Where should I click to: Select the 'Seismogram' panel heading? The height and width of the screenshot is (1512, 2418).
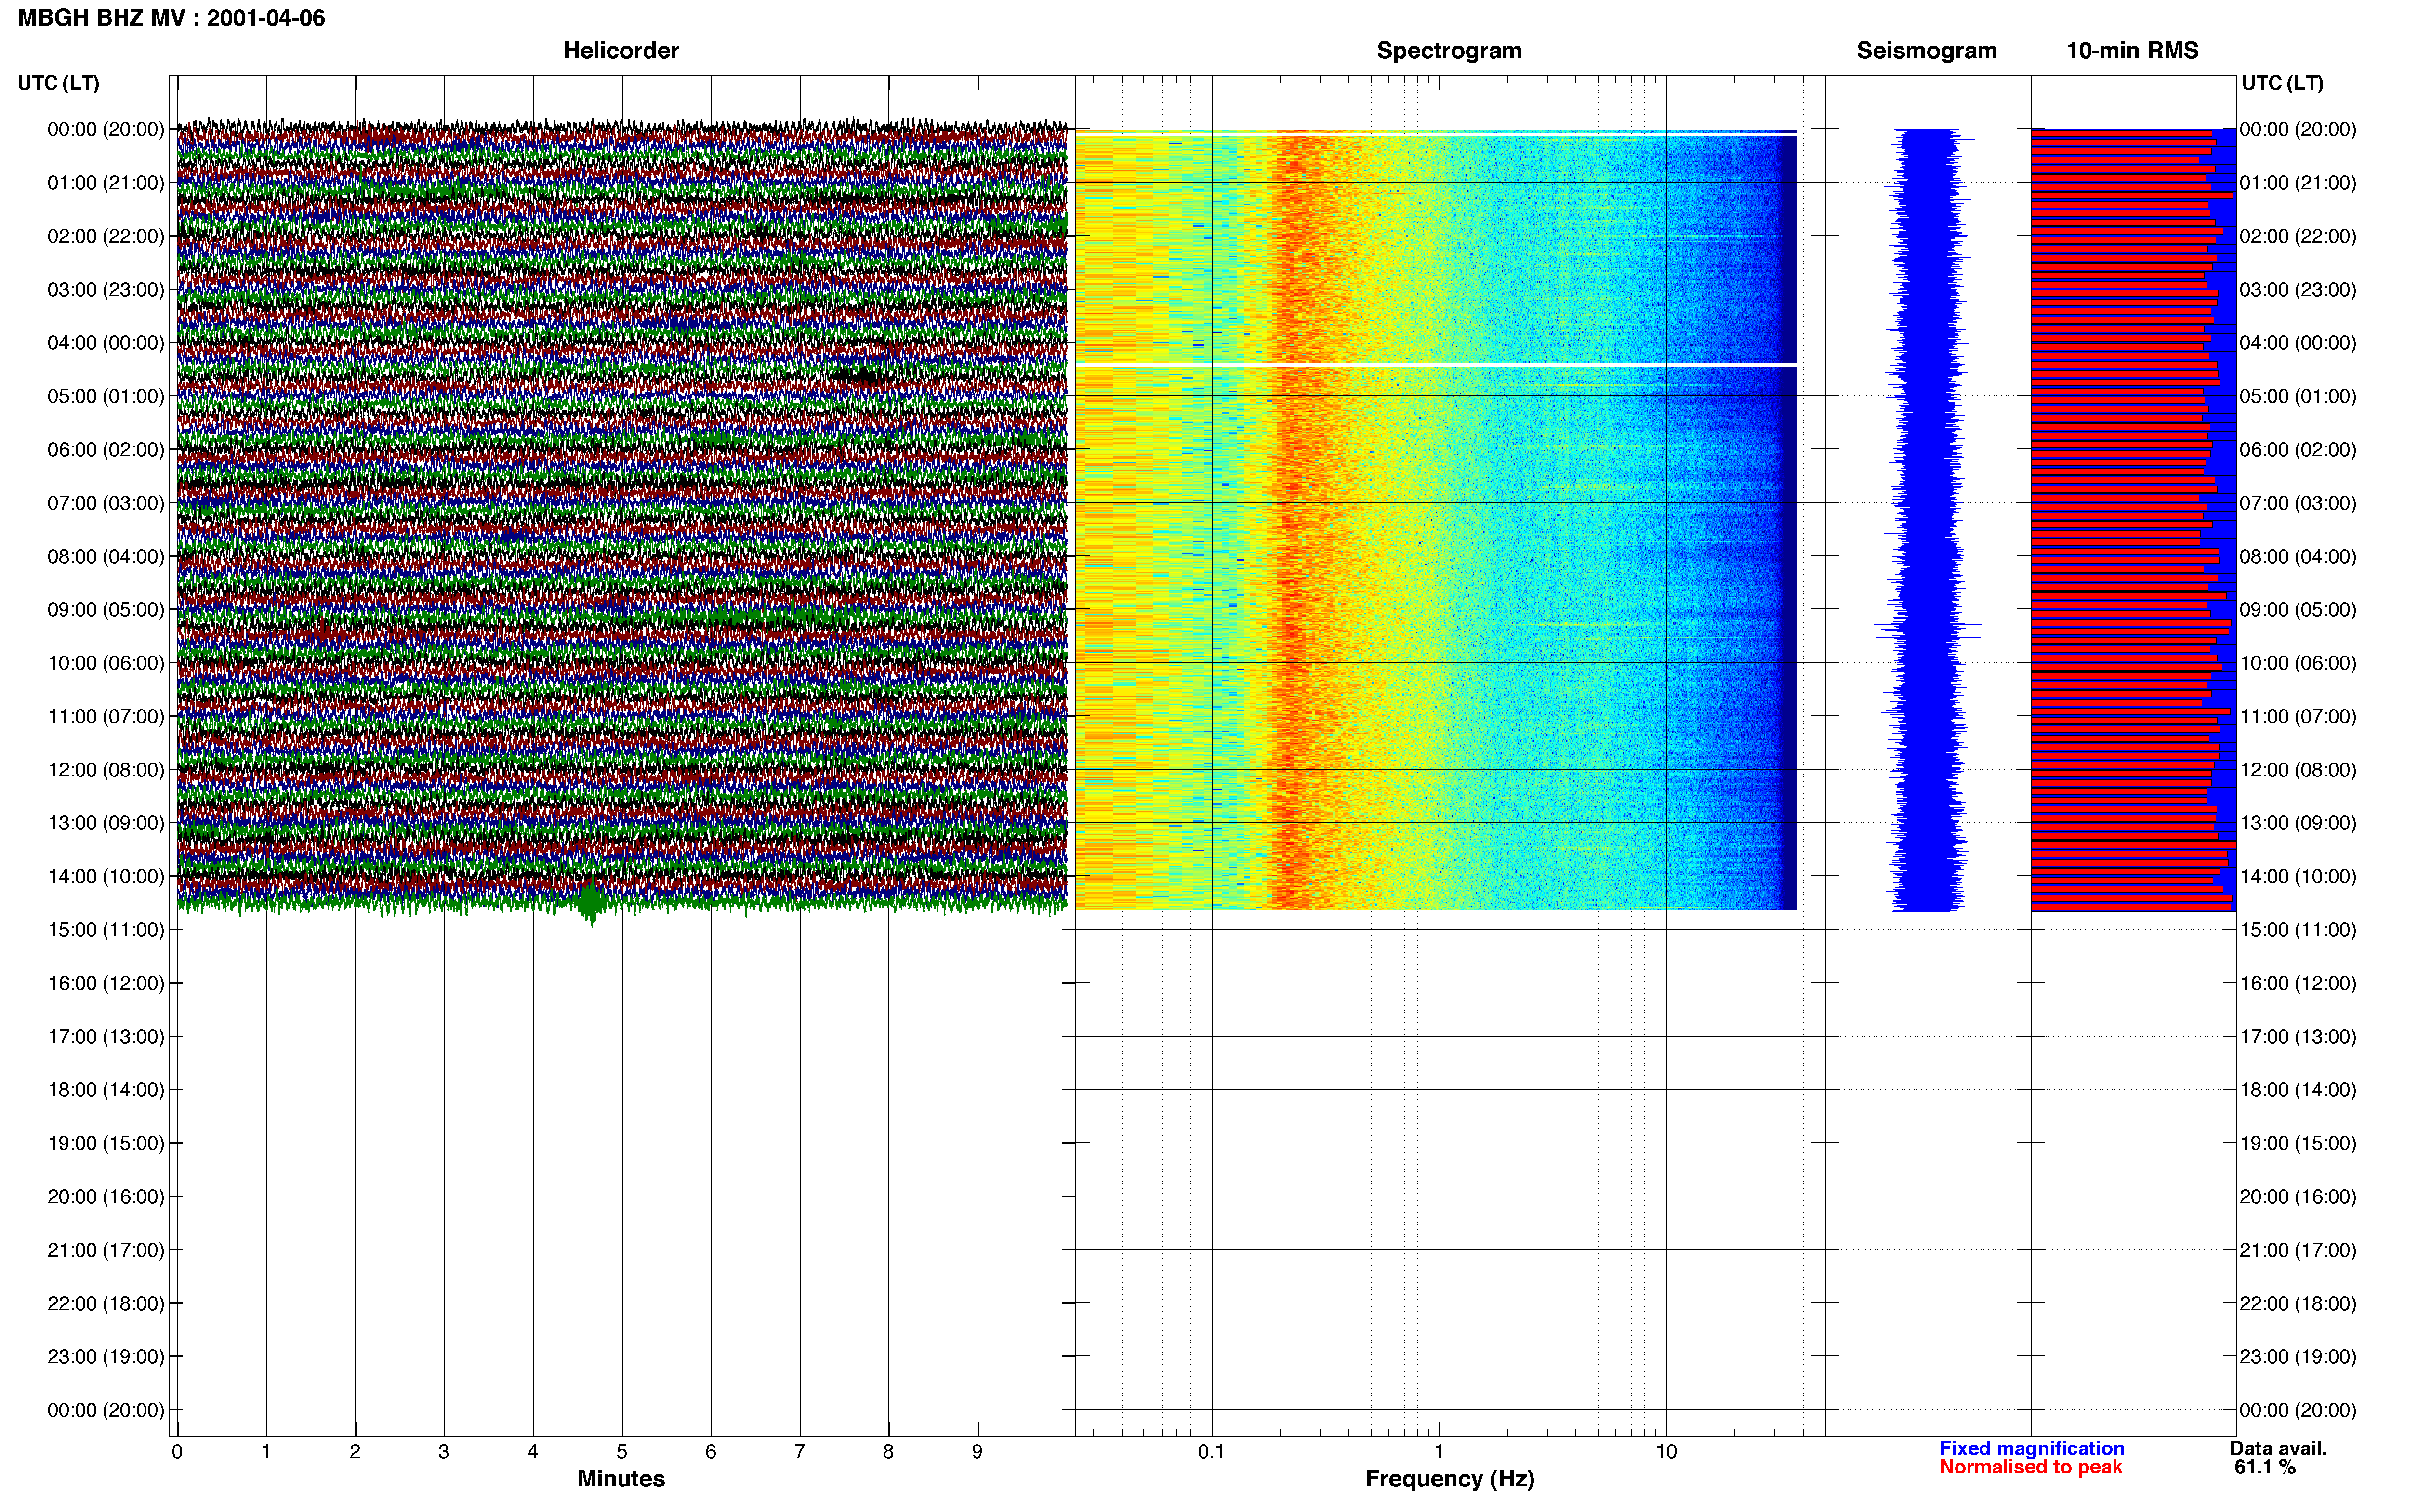[x=1926, y=51]
